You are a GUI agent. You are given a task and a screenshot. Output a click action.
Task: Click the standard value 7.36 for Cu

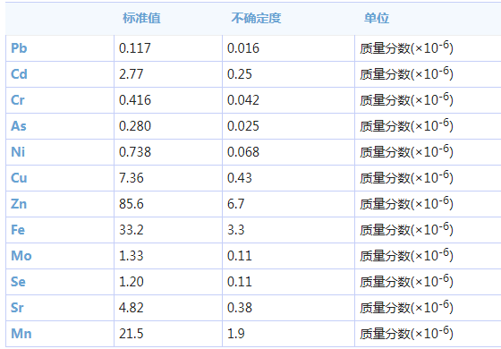coord(131,178)
